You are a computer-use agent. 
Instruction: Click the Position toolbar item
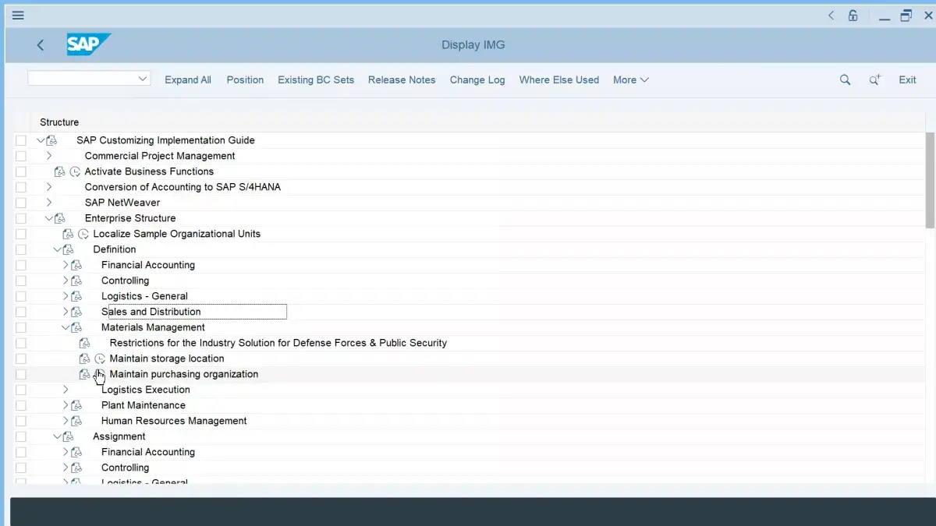pos(245,79)
